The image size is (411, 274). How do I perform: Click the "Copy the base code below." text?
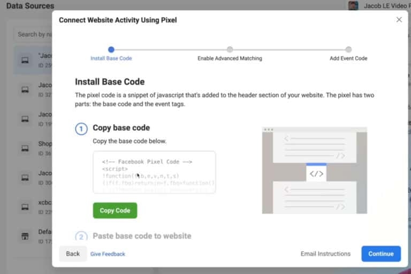pos(130,141)
